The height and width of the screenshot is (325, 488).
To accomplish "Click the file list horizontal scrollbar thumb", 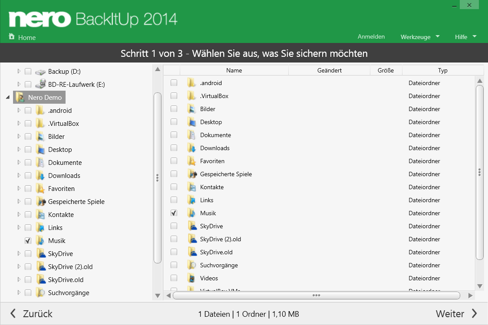I will 316,295.
